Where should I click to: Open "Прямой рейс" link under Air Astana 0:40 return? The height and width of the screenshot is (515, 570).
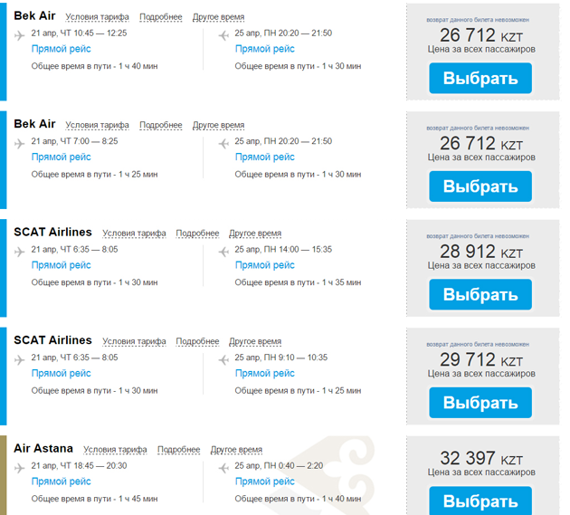pos(265,482)
